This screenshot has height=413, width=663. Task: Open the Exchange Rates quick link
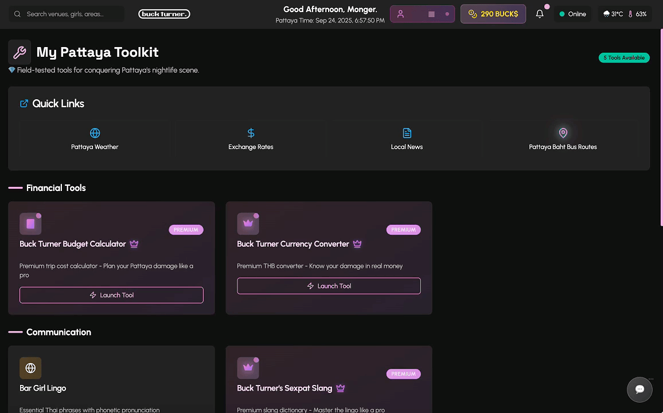[251, 139]
